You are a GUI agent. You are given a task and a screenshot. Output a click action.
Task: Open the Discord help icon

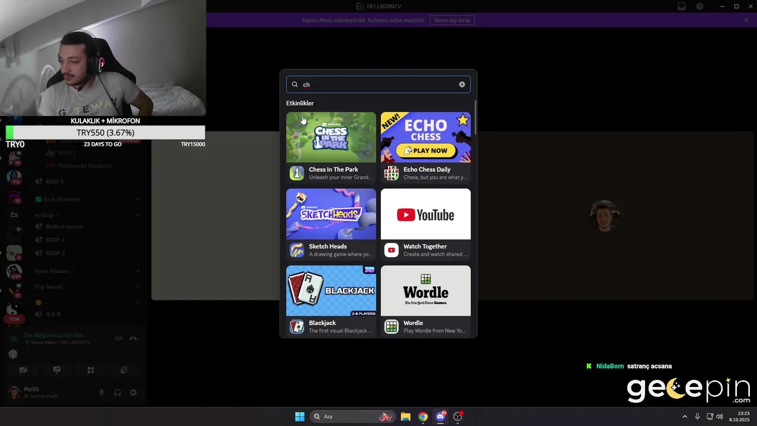[x=700, y=7]
